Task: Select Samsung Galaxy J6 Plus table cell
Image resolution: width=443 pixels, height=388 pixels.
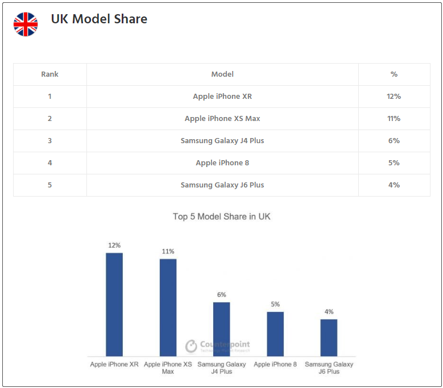Action: 222,185
